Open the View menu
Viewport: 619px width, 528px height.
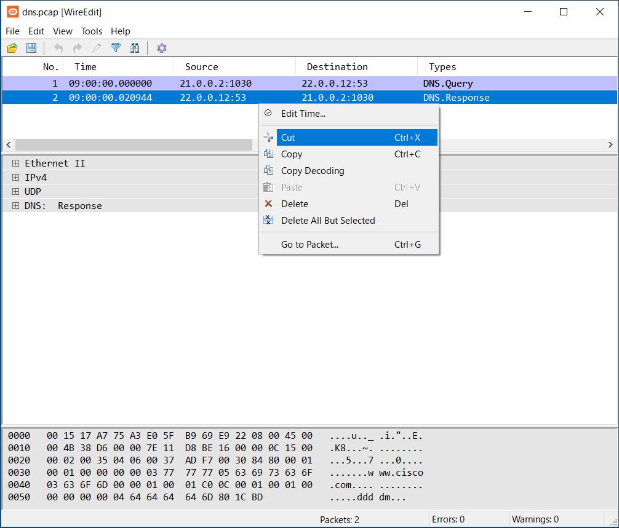pos(63,31)
